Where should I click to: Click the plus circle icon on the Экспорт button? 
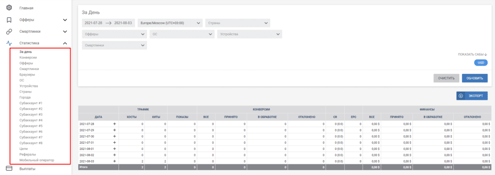(x=461, y=96)
